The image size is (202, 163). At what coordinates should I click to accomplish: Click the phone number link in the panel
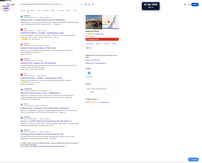coord(95,60)
